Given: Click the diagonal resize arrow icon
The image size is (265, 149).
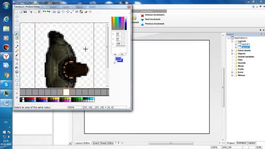Looking at the screenshot, I should click(x=72, y=12).
